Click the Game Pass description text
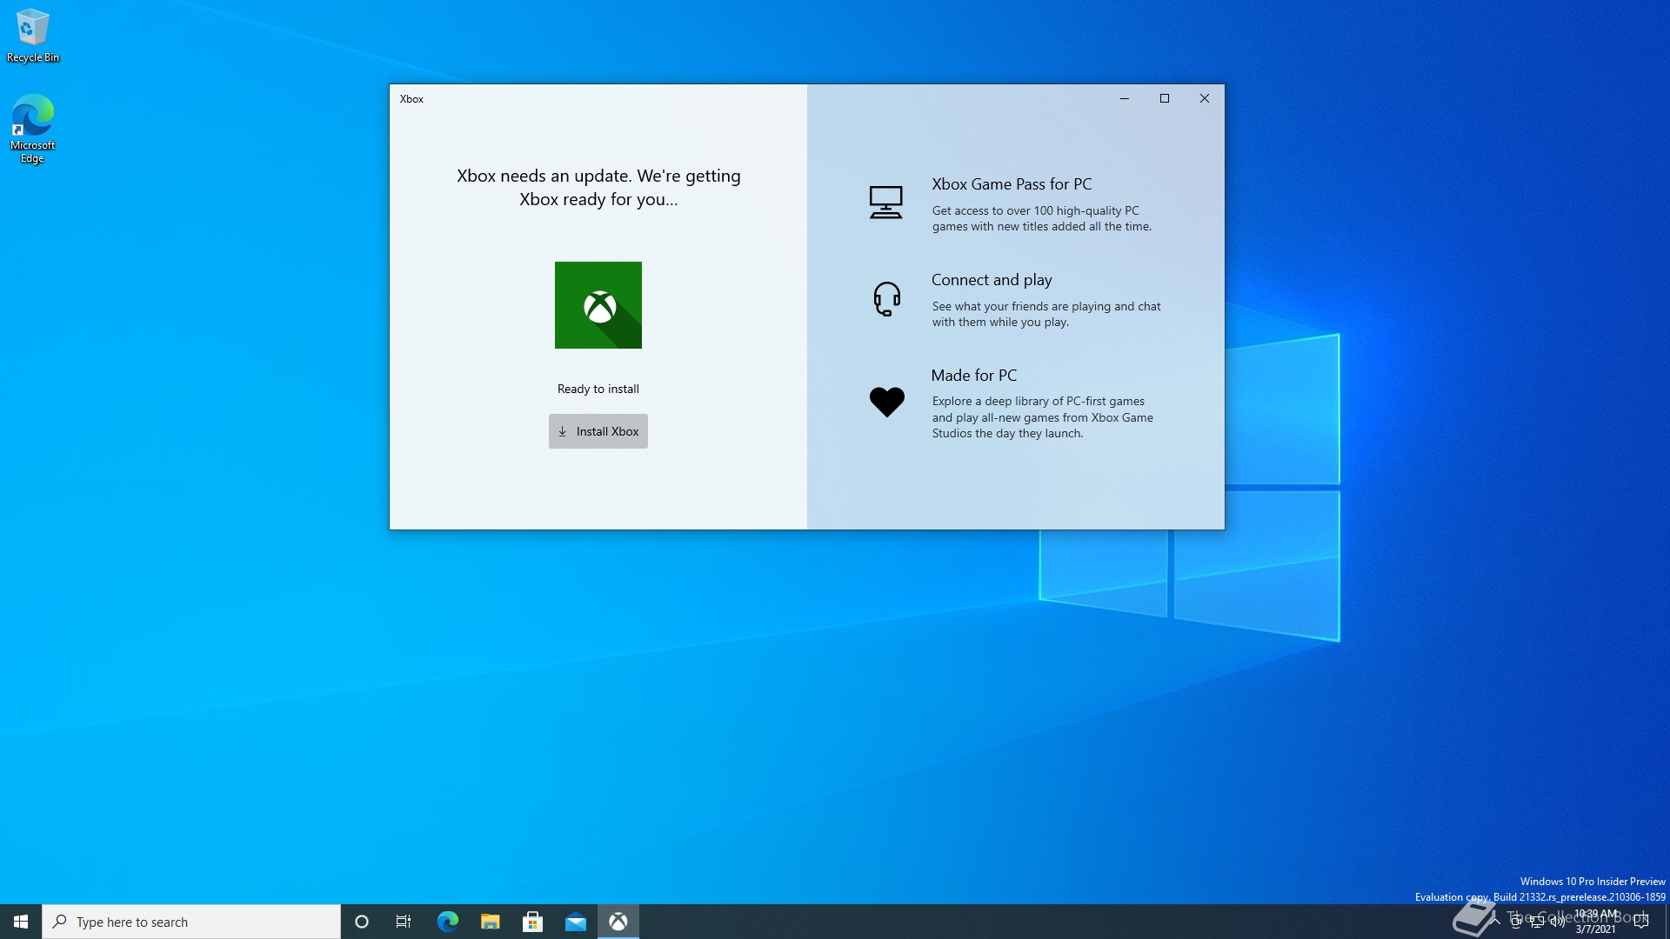 coord(1042,218)
